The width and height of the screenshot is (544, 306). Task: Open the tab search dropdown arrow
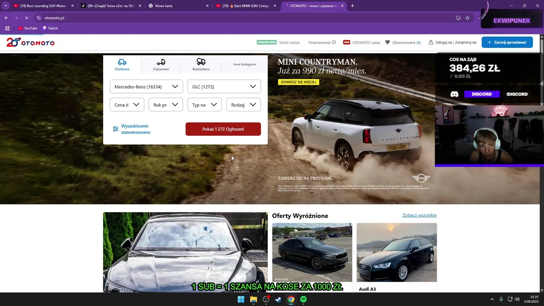pyautogui.click(x=6, y=6)
